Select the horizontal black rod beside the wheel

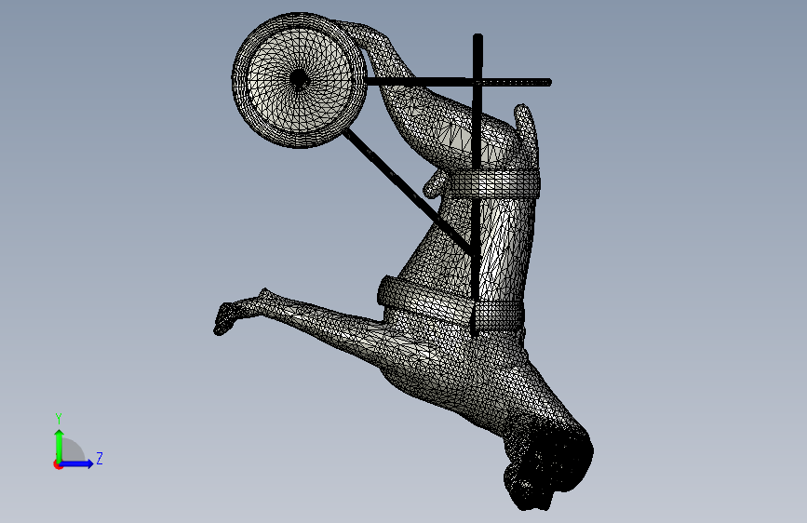(458, 82)
